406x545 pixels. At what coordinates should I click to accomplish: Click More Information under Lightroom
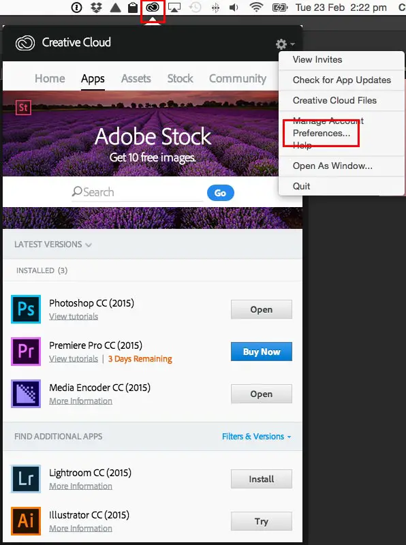click(80, 486)
